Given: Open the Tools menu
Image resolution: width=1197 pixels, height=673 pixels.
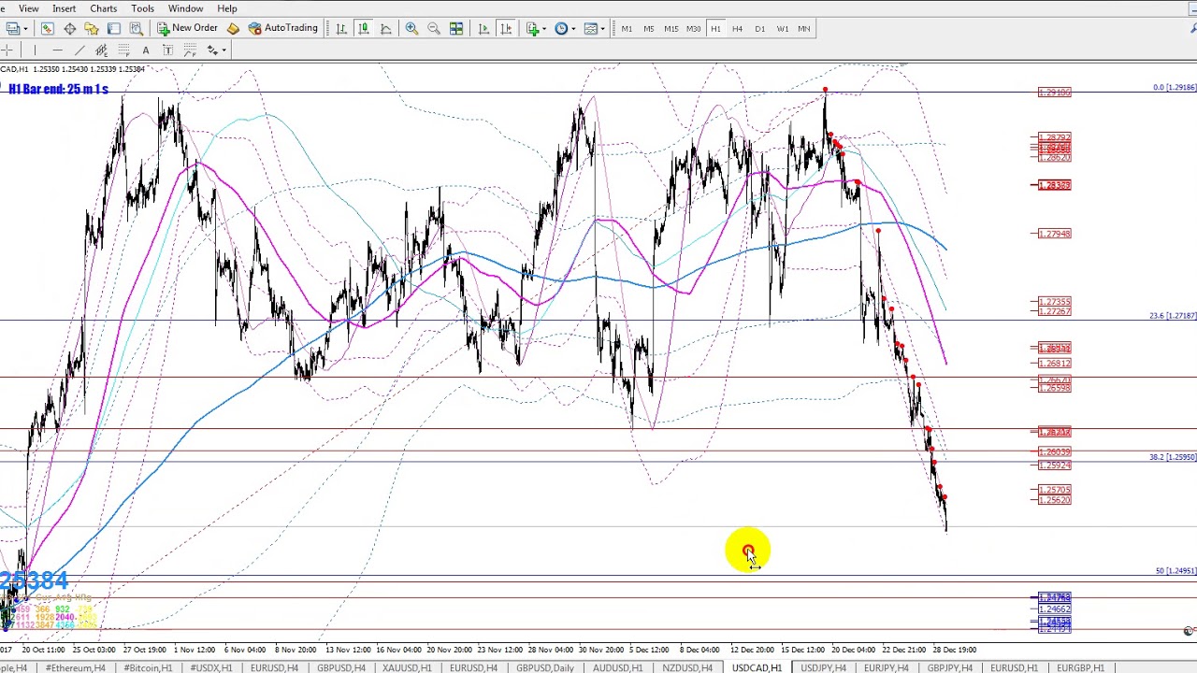Looking at the screenshot, I should point(142,8).
